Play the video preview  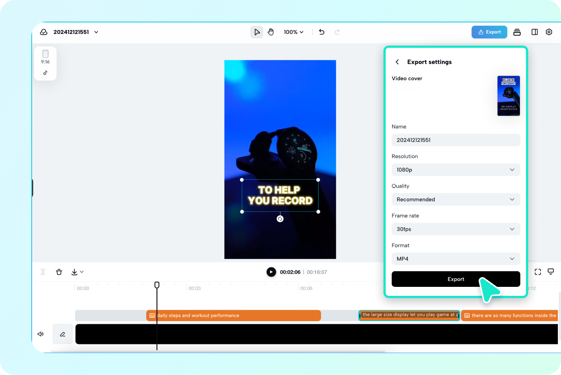click(x=271, y=272)
